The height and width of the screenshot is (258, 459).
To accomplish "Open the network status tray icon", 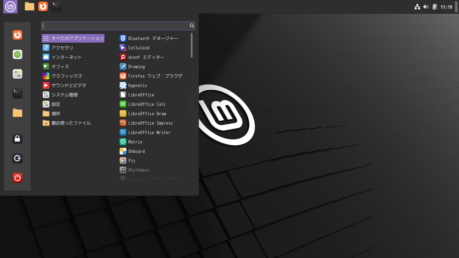I will click(417, 7).
